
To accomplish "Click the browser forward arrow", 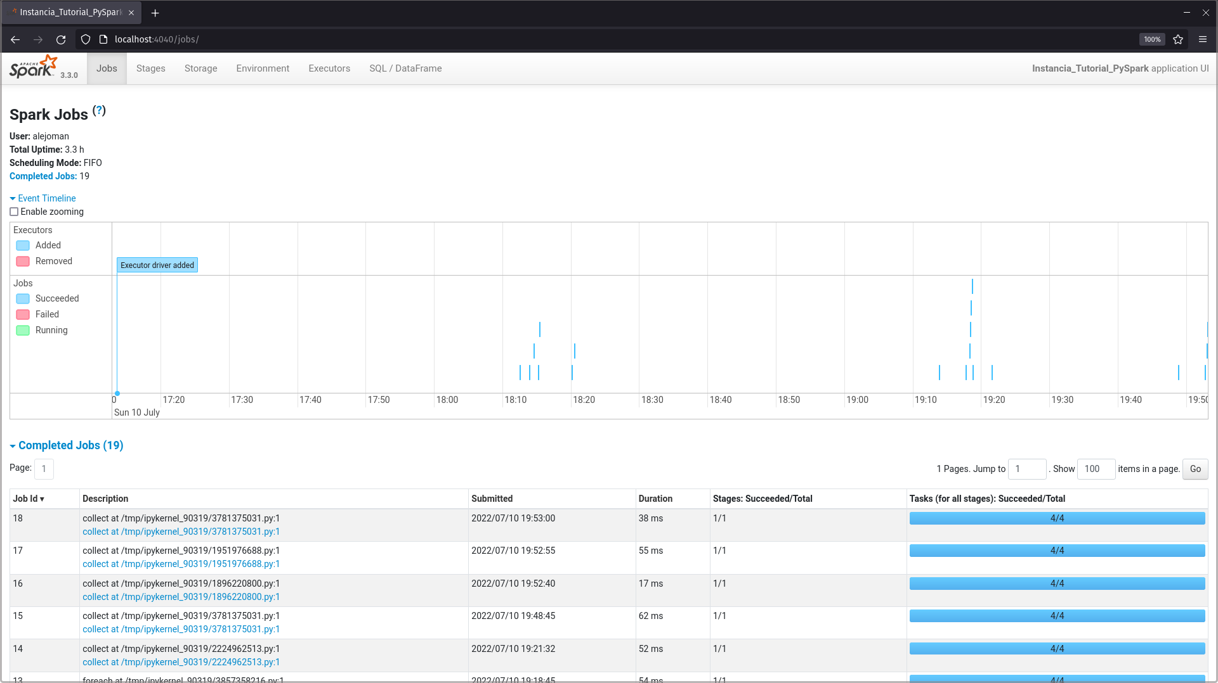I will pos(38,39).
